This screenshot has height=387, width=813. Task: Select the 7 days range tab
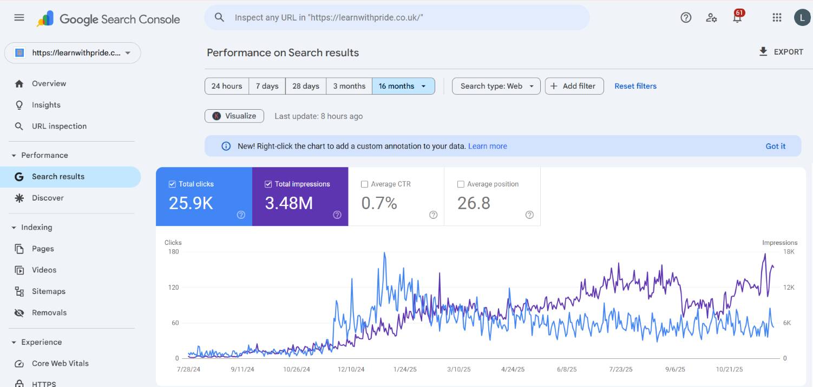click(267, 86)
